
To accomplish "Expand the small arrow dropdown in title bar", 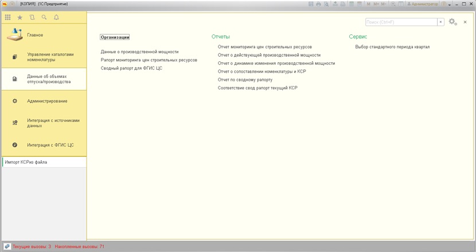I will pos(450,4).
